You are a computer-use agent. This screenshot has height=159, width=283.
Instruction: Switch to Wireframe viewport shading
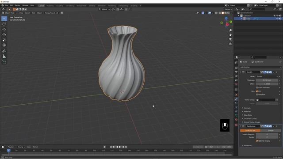pyautogui.click(x=220, y=13)
